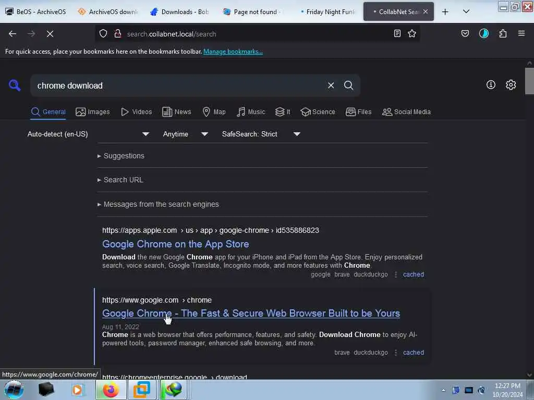Click the Firefox taskbar button

pyautogui.click(x=111, y=390)
